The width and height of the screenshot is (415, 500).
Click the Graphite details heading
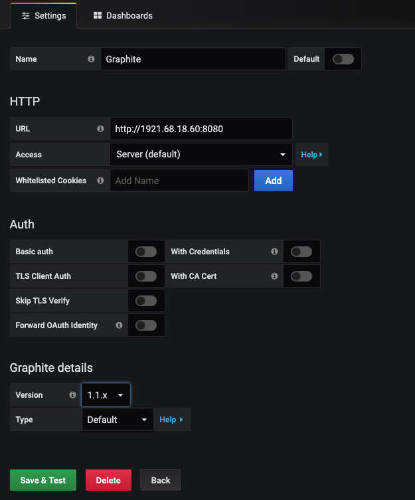click(51, 368)
